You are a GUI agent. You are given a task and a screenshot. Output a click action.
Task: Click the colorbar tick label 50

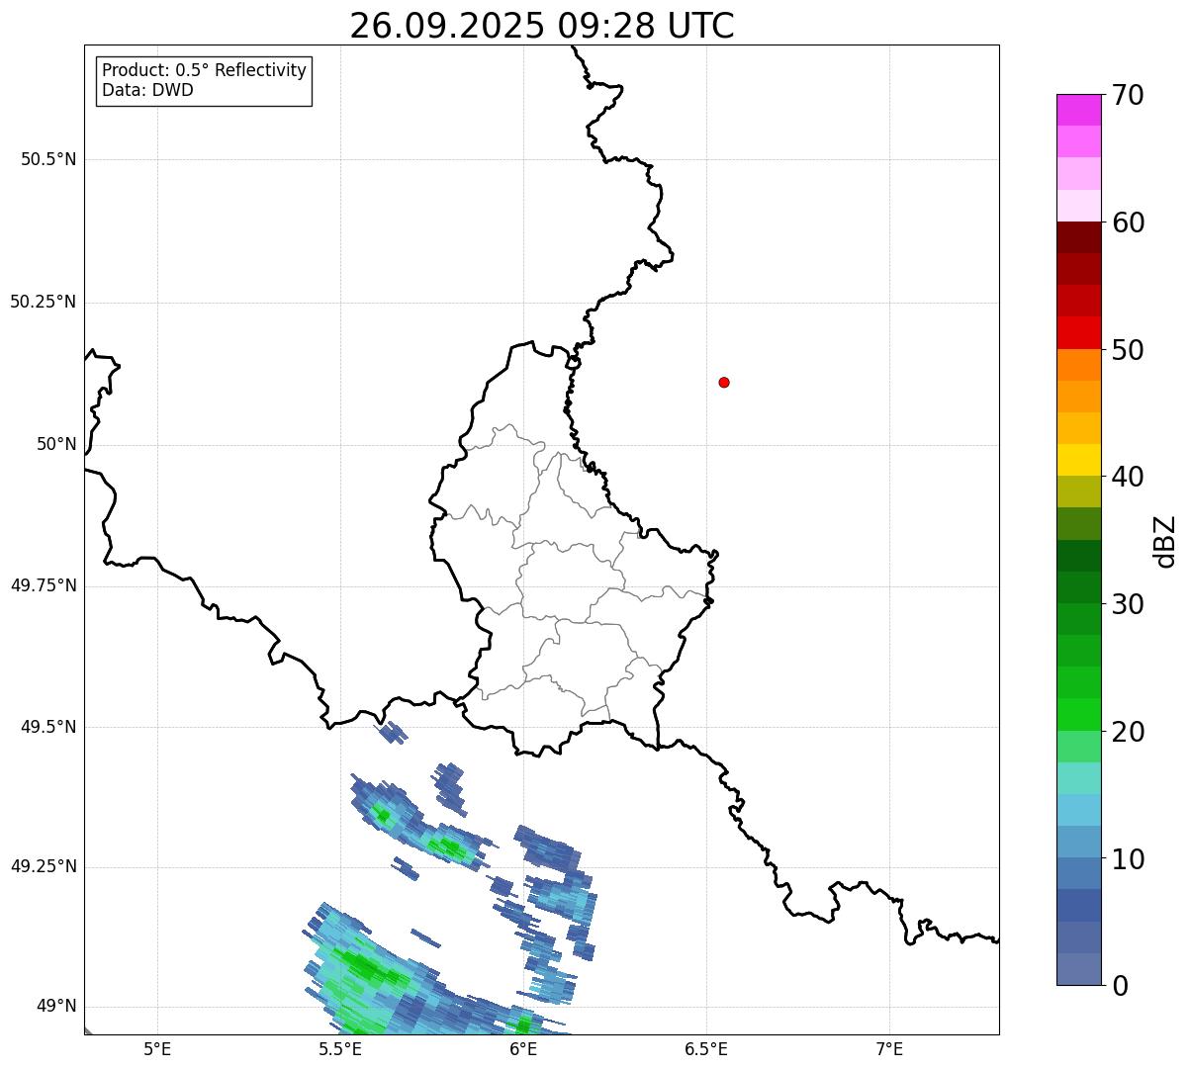click(1128, 350)
